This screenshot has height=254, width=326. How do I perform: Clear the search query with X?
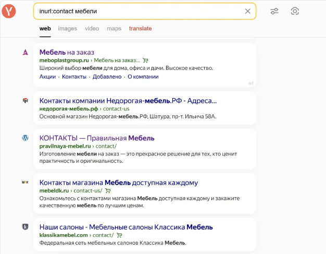[x=247, y=11]
